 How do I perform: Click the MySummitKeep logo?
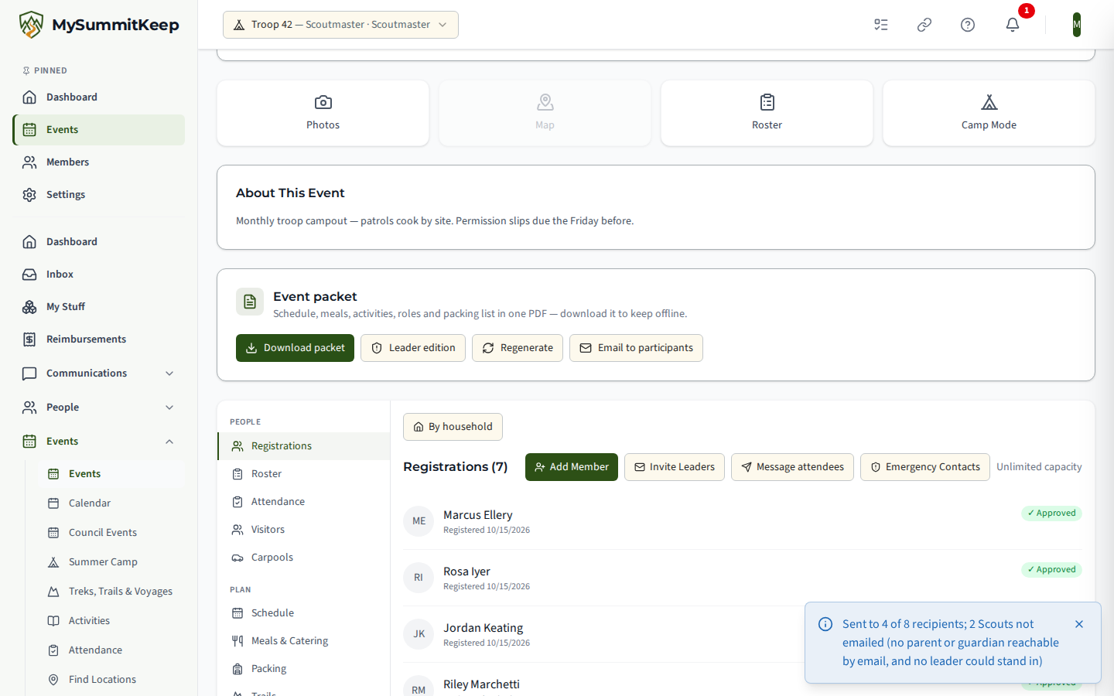99,25
